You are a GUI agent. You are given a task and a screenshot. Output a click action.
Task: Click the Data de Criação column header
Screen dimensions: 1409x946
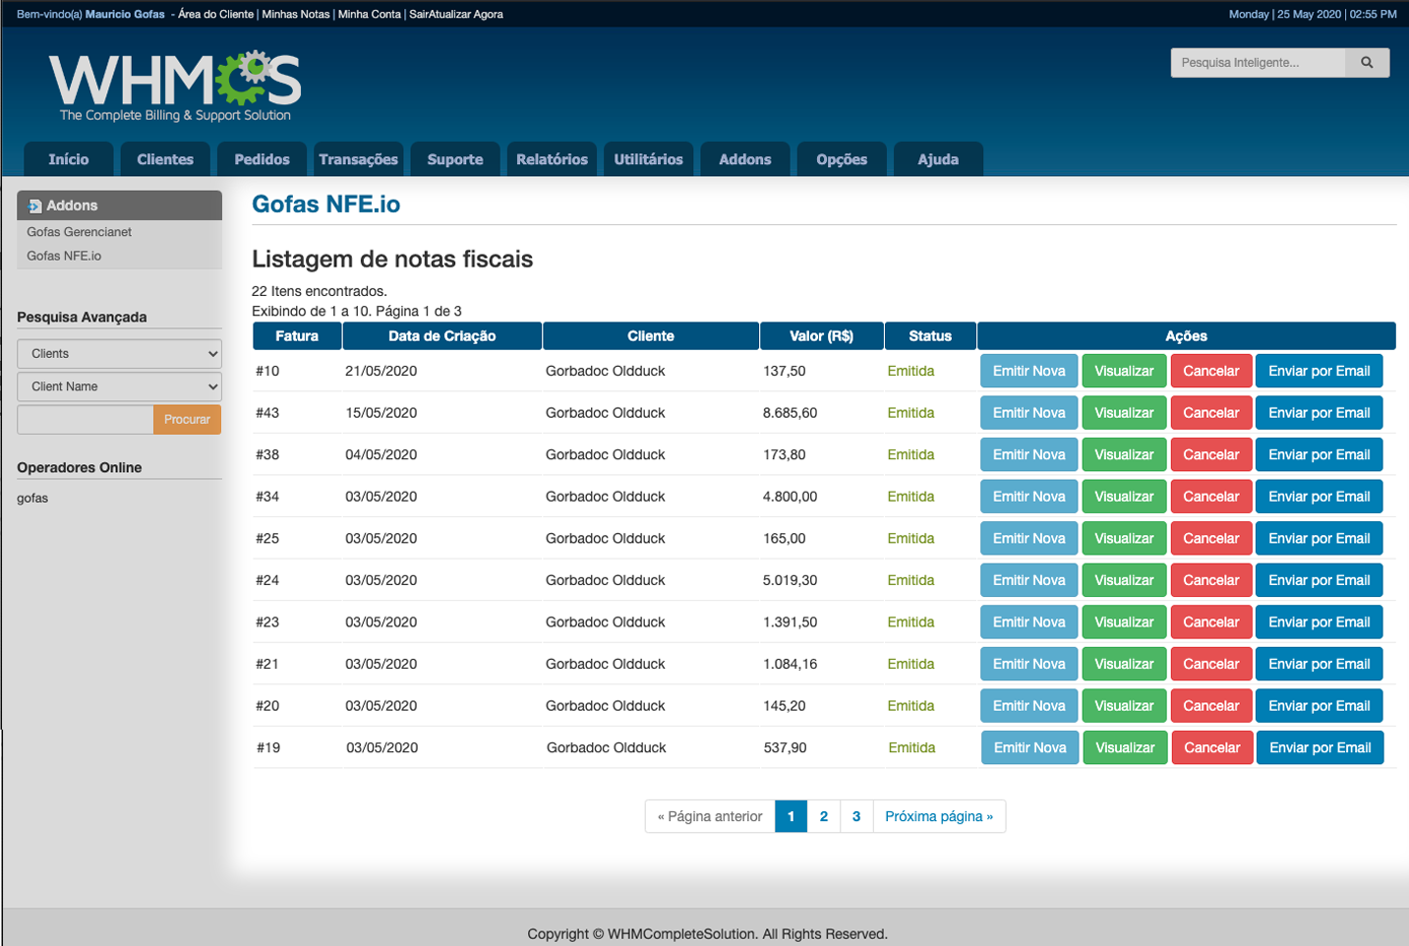click(442, 336)
